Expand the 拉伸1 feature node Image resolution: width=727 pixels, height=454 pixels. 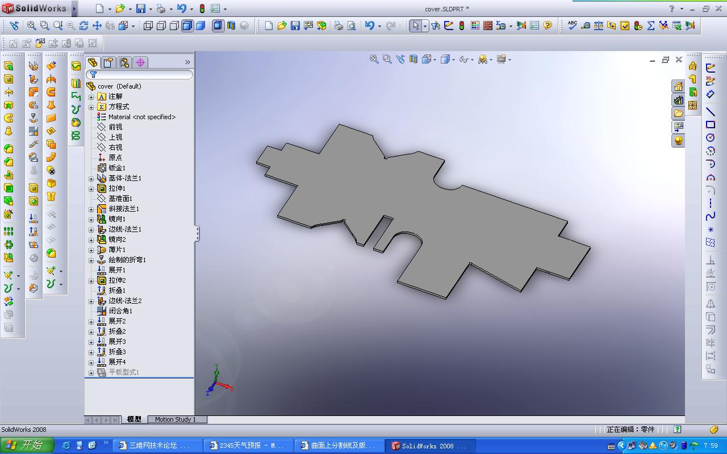click(x=91, y=188)
